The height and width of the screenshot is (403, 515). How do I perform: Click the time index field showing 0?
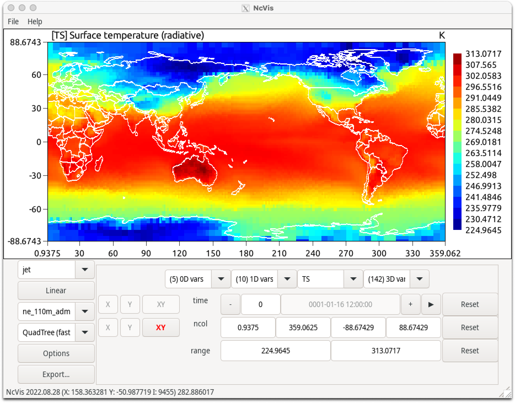tap(261, 304)
